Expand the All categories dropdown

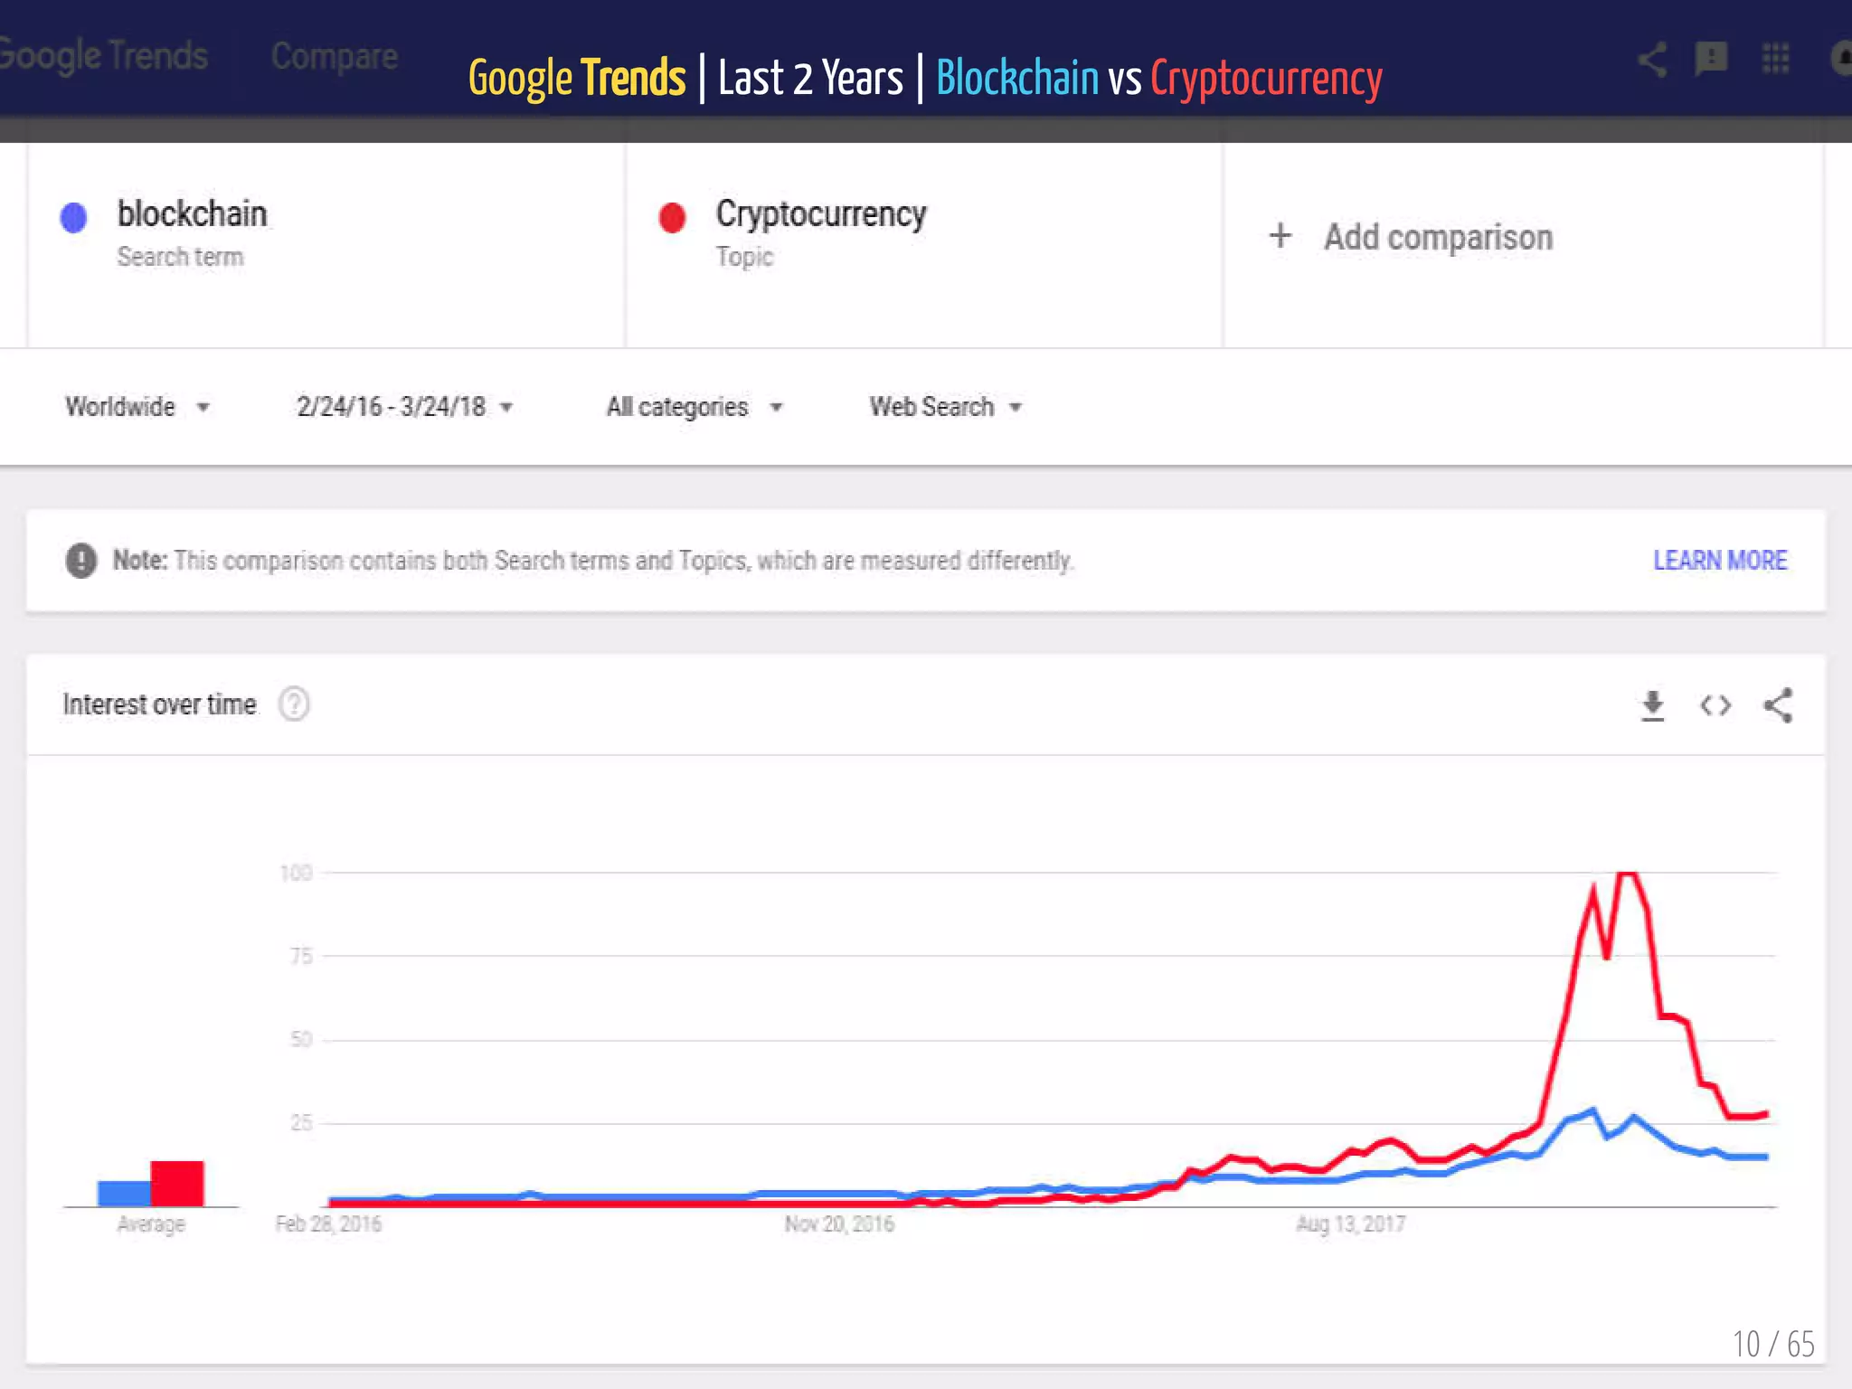click(x=694, y=407)
